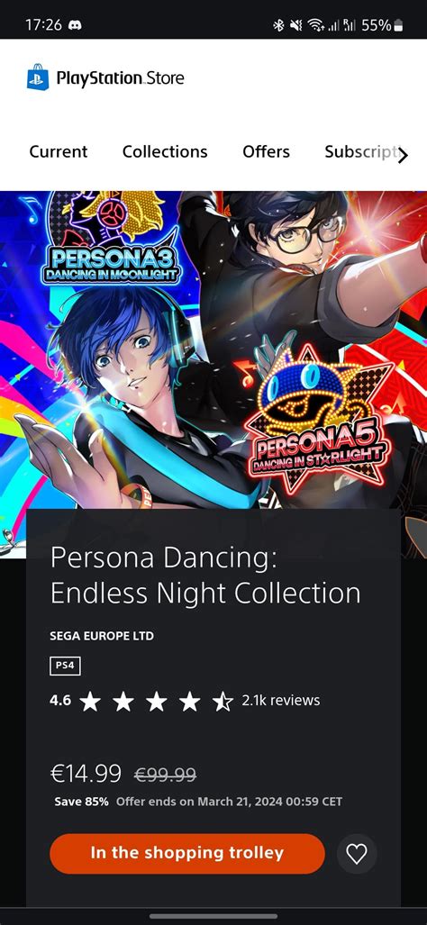Open the 2.1k reviews link
Screen dimensions: 427x925
pyautogui.click(x=281, y=700)
